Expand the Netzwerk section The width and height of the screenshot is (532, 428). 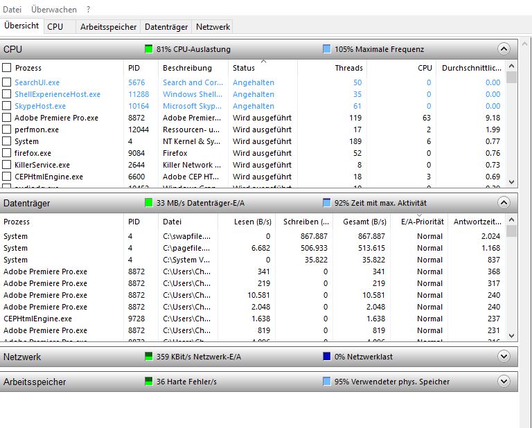tap(504, 357)
